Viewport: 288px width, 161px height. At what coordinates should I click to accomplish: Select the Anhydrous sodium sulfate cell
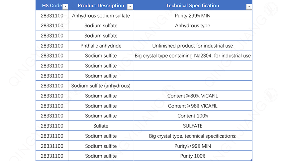pyautogui.click(x=101, y=16)
